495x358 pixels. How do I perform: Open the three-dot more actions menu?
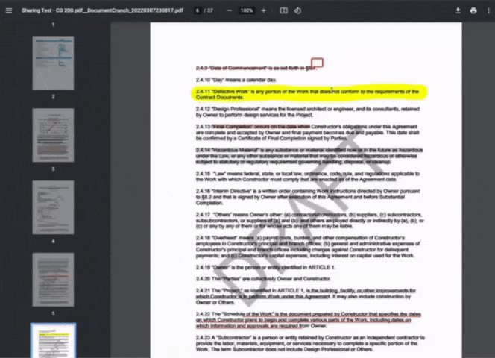click(x=487, y=10)
